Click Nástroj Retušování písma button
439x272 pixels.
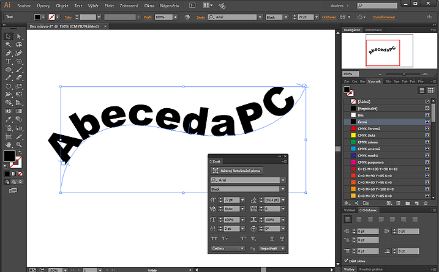point(236,171)
